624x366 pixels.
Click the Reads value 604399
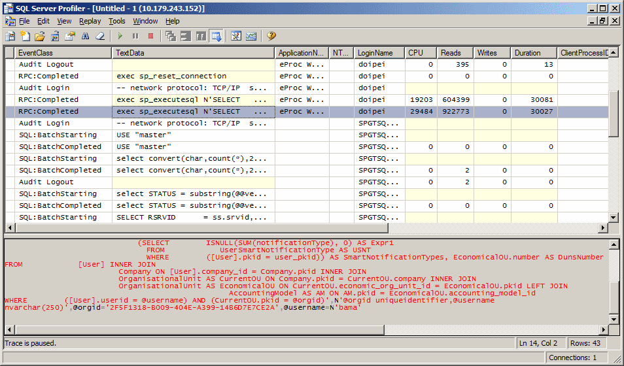pos(456,99)
